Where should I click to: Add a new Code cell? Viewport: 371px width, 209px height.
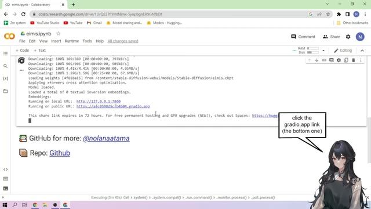coord(22,51)
